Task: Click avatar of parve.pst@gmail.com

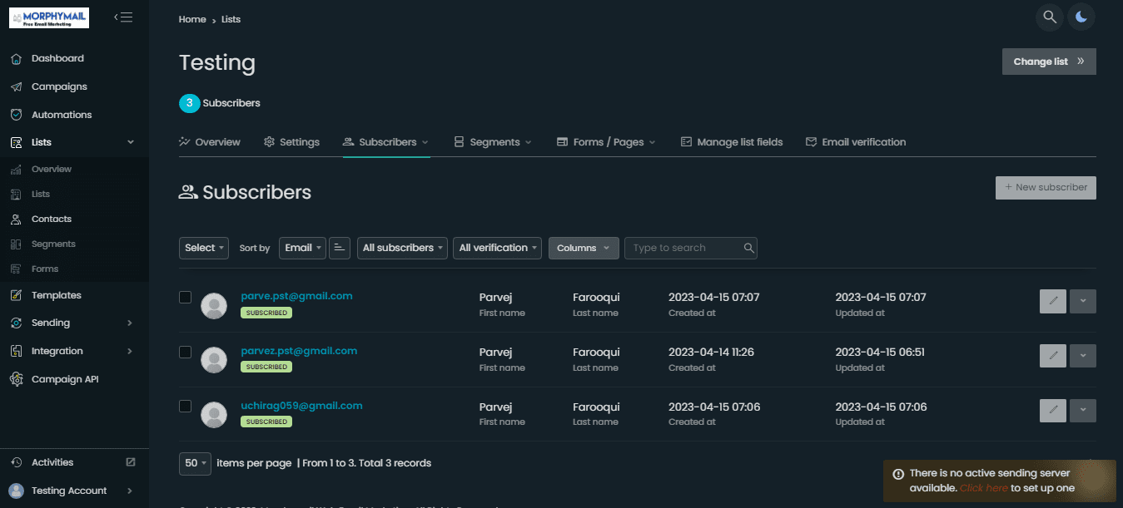Action: (215, 306)
